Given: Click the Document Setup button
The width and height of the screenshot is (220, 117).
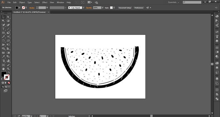Looking at the screenshot, I should 125,8.
